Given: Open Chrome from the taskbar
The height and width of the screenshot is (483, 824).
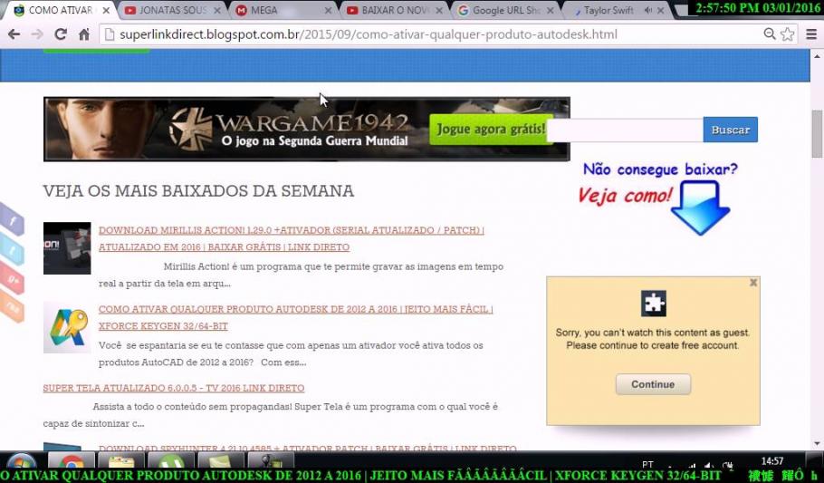Looking at the screenshot, I should point(72,460).
